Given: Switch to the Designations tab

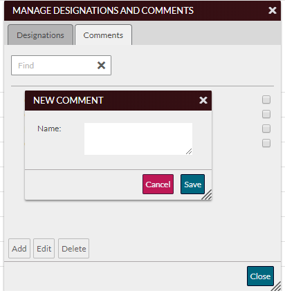Looking at the screenshot, I should tap(40, 35).
